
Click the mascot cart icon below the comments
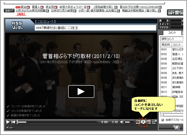tap(177, 127)
